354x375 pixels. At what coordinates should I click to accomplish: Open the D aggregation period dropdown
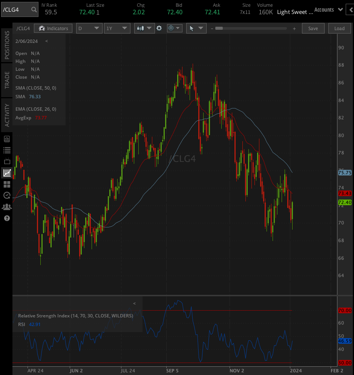(x=89, y=28)
